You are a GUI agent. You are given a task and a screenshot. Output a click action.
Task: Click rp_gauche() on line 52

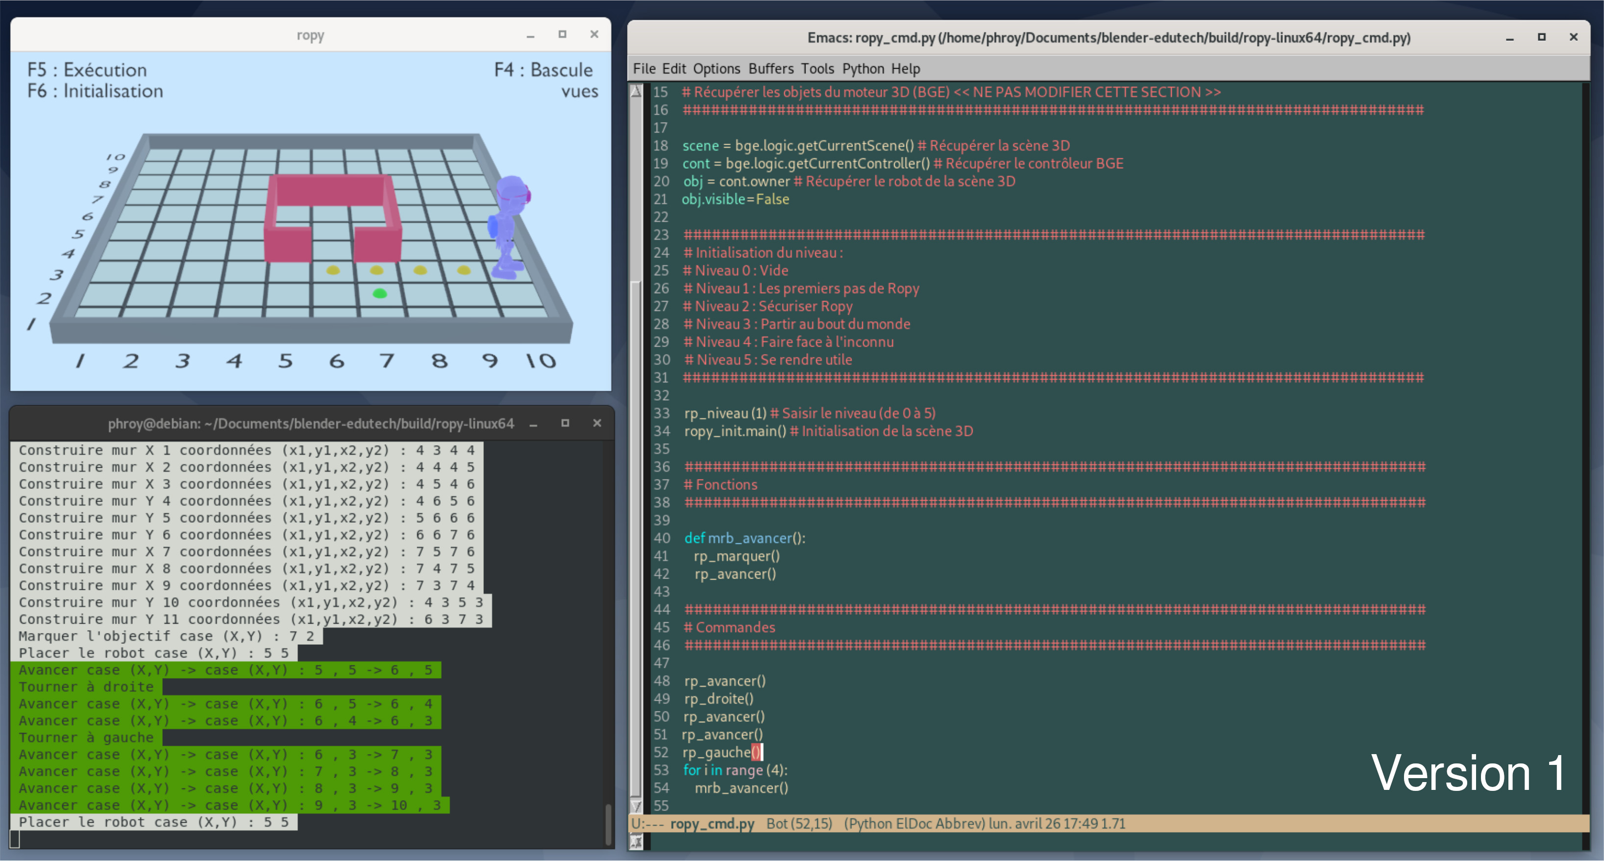point(721,753)
